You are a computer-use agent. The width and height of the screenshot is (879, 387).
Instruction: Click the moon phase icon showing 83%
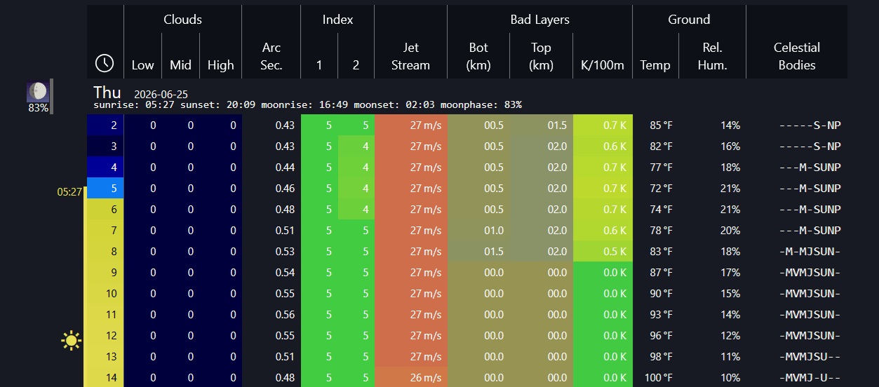click(x=38, y=91)
